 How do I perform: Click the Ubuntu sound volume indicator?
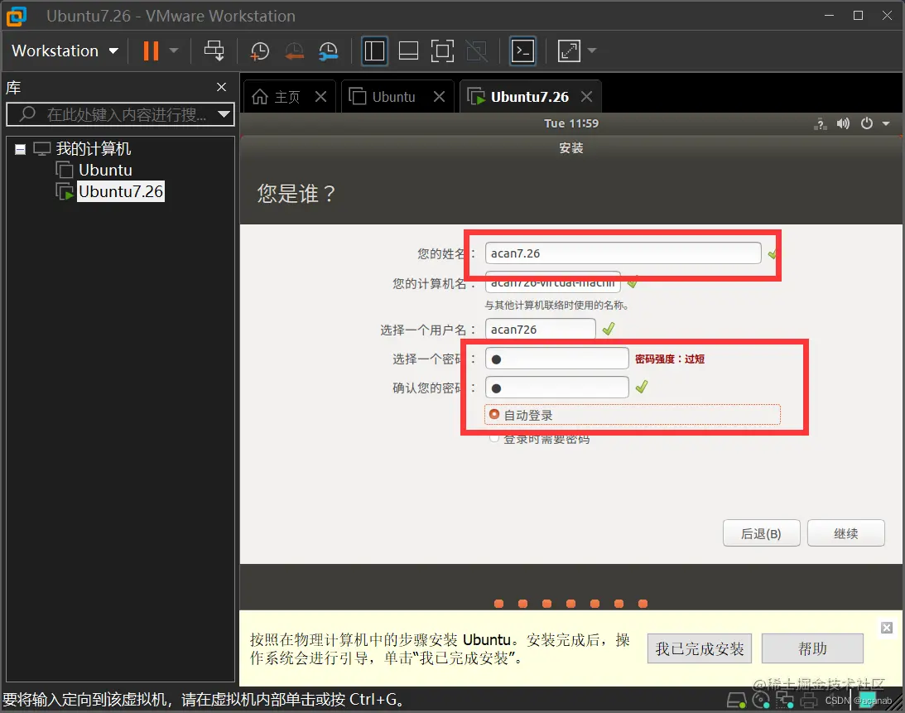point(843,123)
